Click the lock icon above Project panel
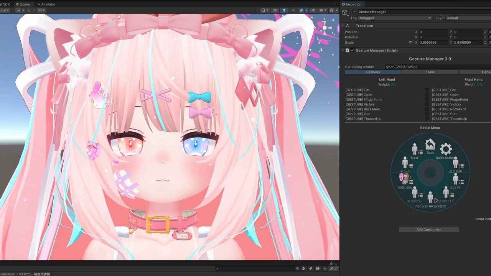The image size is (491, 276). pos(331,263)
